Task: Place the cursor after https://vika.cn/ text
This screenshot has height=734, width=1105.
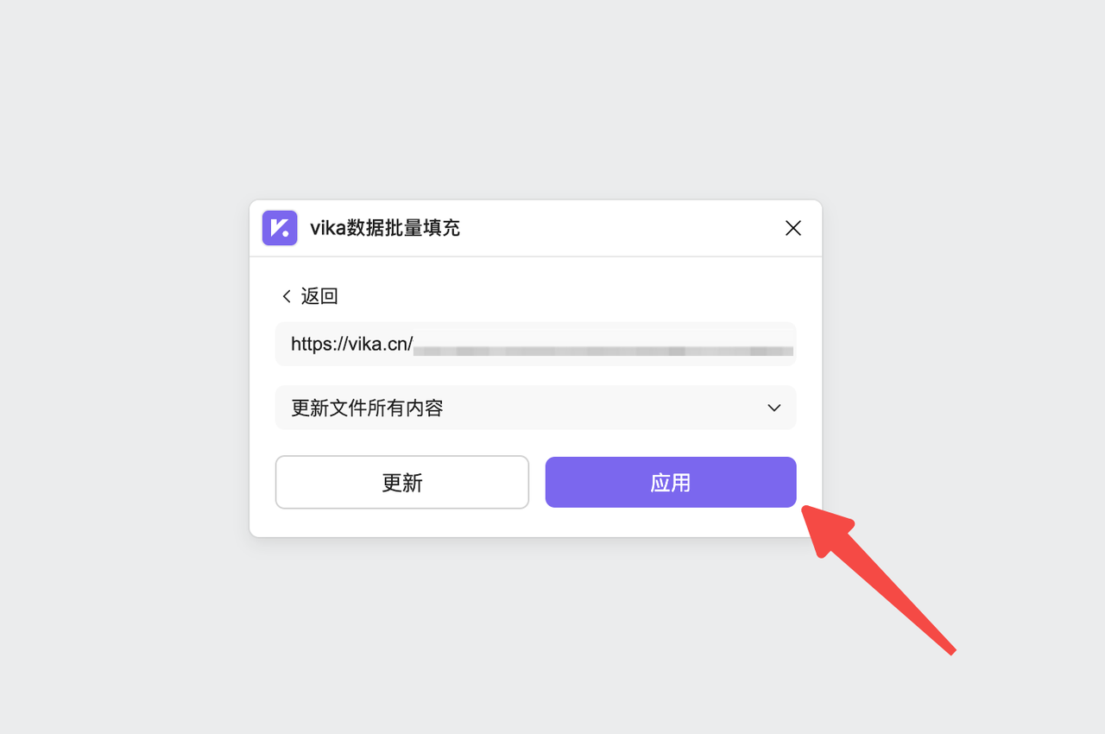Action: [x=413, y=344]
